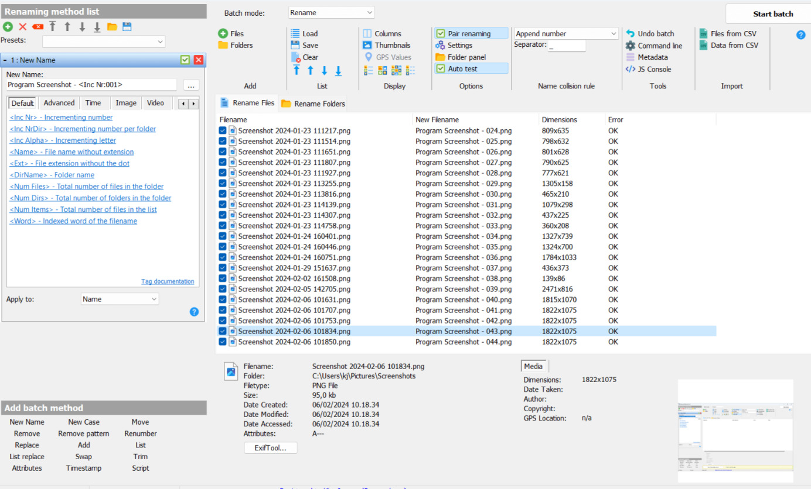Collapse the 1 : New Name method
This screenshot has height=489, width=811.
[x=5, y=60]
